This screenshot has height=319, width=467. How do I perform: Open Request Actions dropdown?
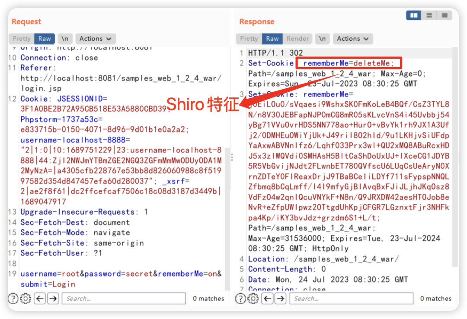[95, 39]
